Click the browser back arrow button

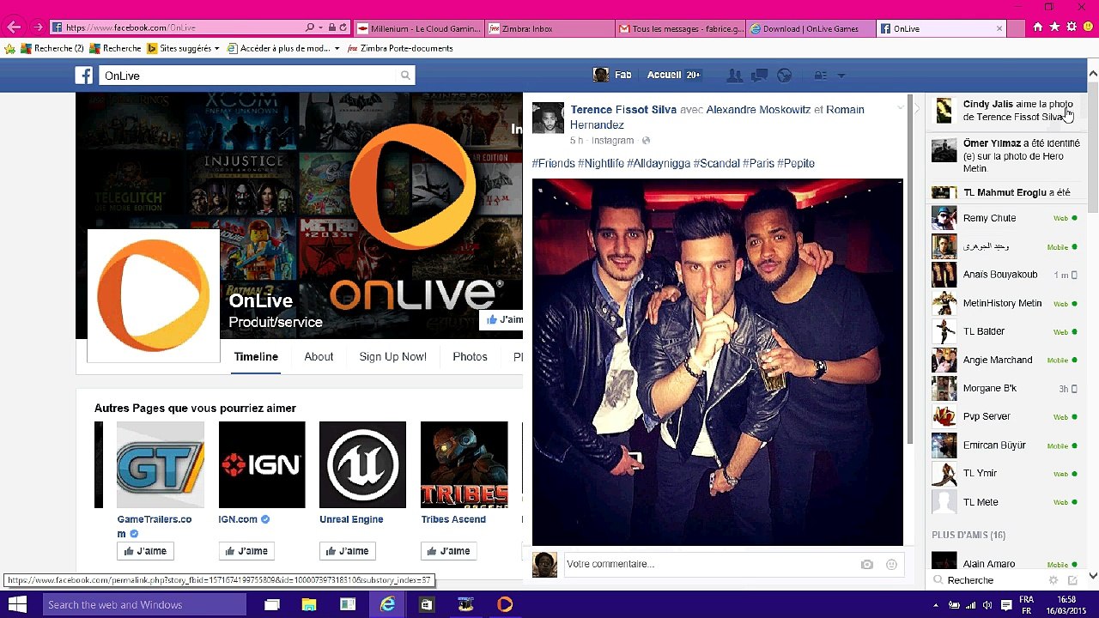click(14, 27)
